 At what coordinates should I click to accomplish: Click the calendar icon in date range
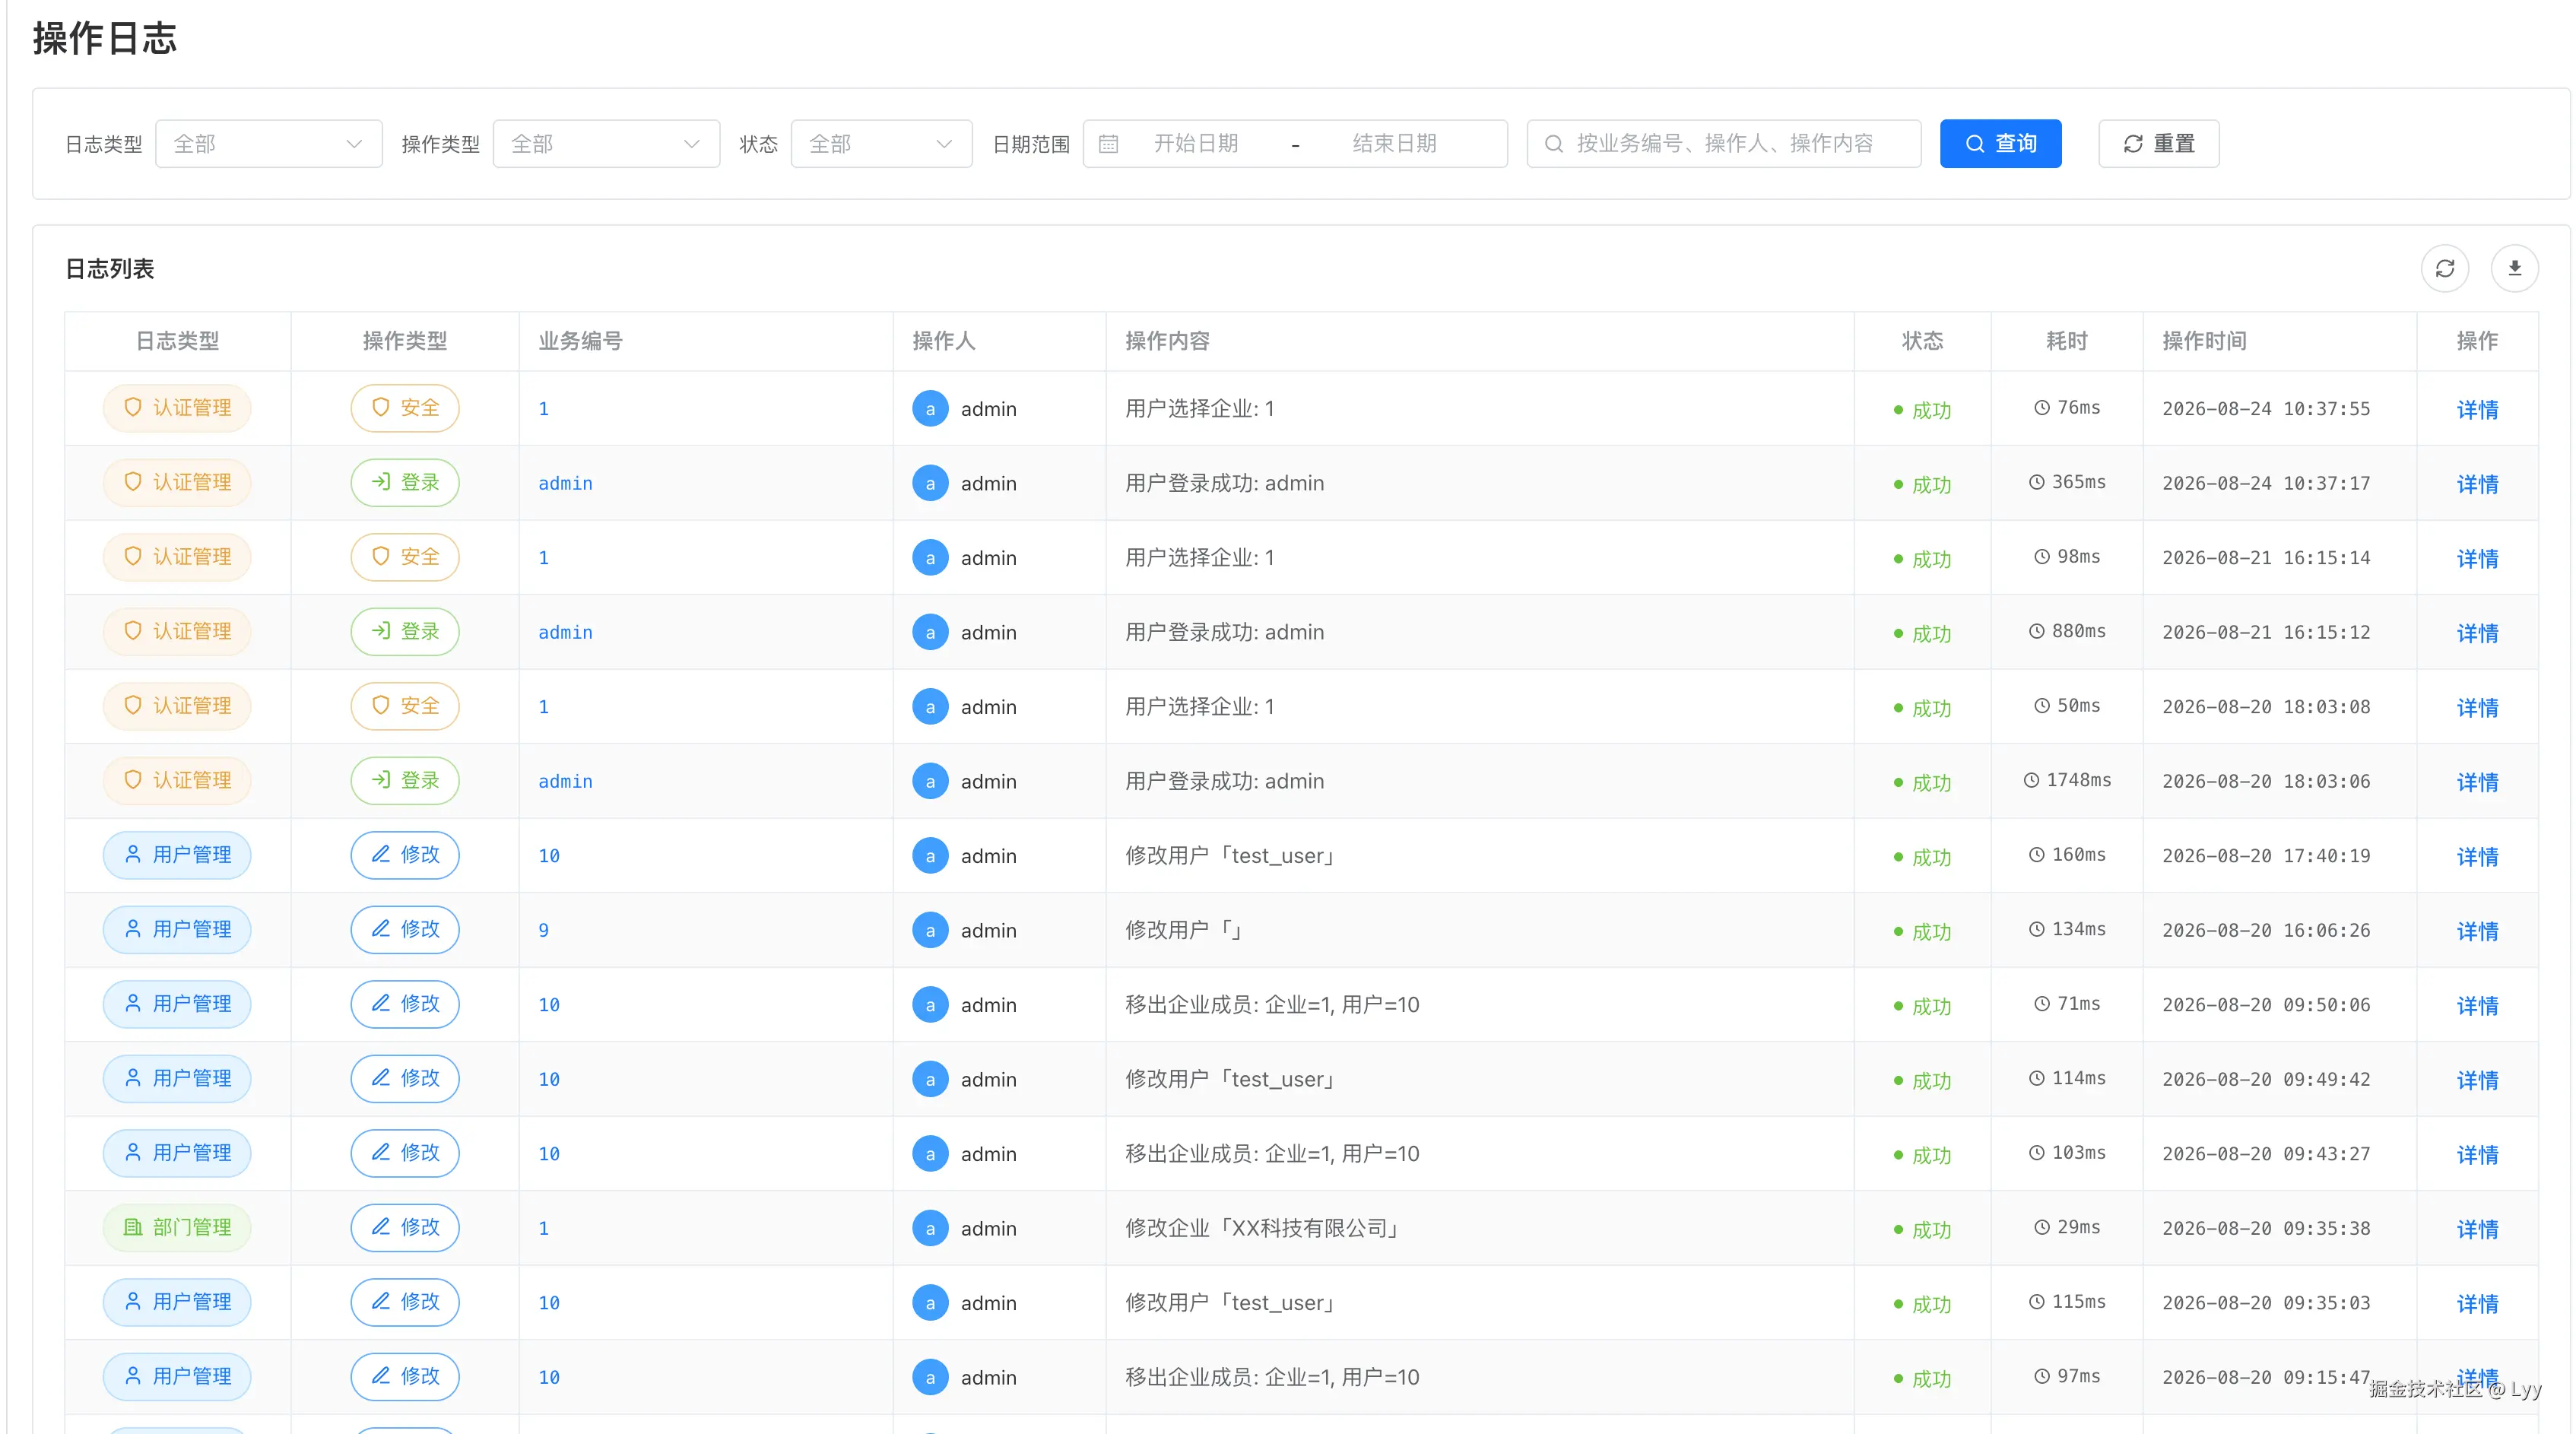[1108, 144]
